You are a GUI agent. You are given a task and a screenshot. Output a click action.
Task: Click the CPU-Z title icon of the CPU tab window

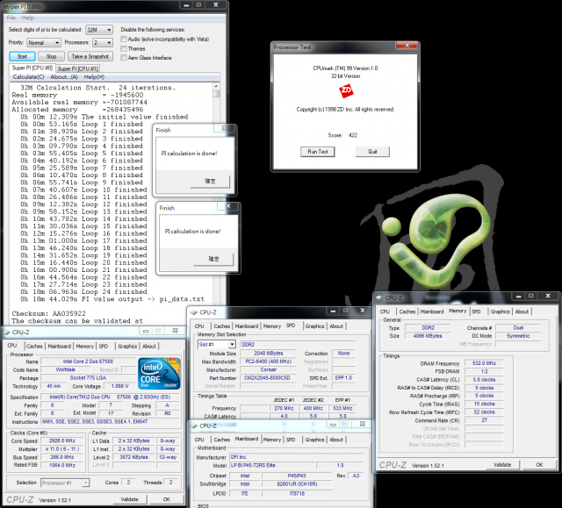click(7, 333)
